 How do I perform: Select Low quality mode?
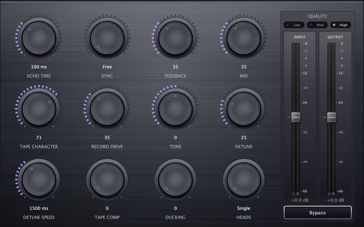pyautogui.click(x=294, y=25)
